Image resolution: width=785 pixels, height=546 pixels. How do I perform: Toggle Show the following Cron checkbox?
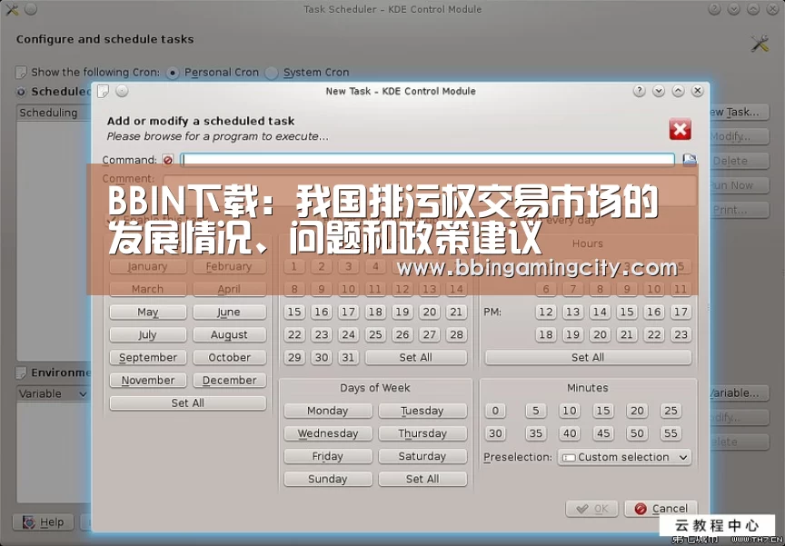coord(21,73)
